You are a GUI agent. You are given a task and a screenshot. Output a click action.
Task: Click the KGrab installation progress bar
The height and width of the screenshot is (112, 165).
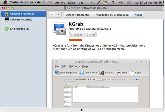coord(104,40)
